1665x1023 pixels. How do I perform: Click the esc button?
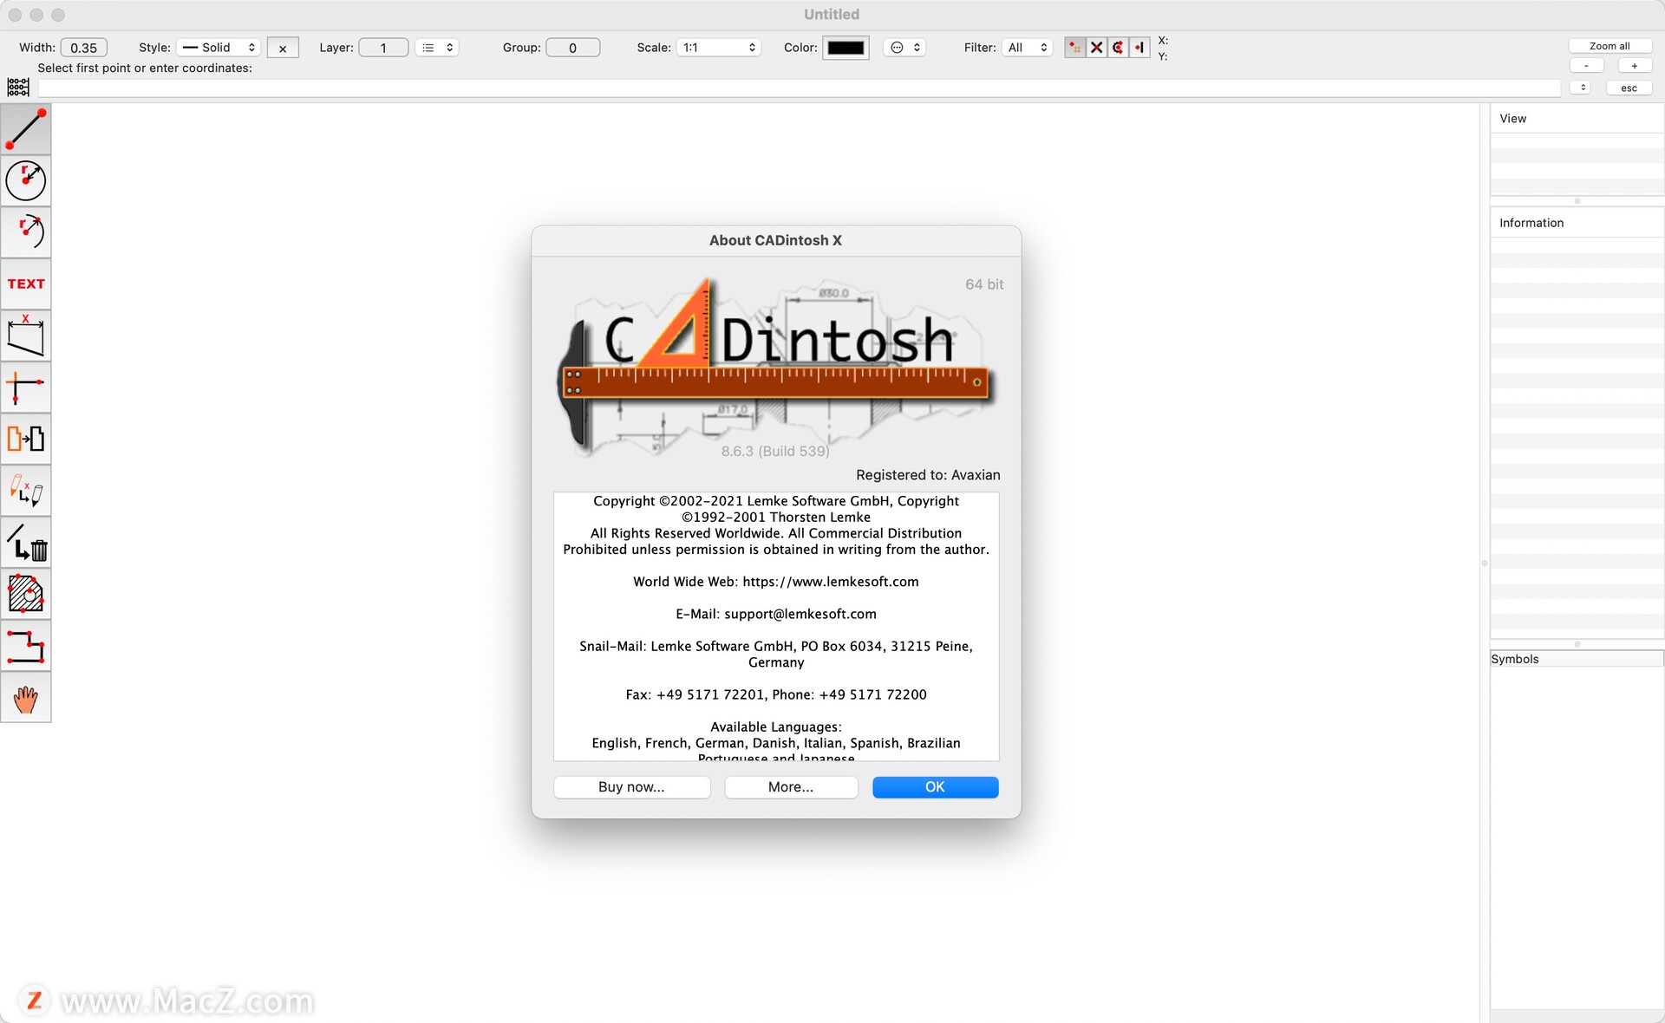click(1629, 88)
